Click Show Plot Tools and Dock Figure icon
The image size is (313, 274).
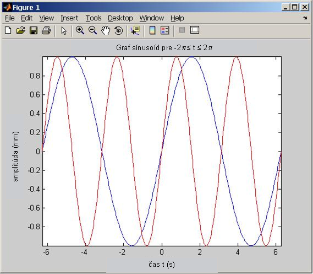[195, 30]
